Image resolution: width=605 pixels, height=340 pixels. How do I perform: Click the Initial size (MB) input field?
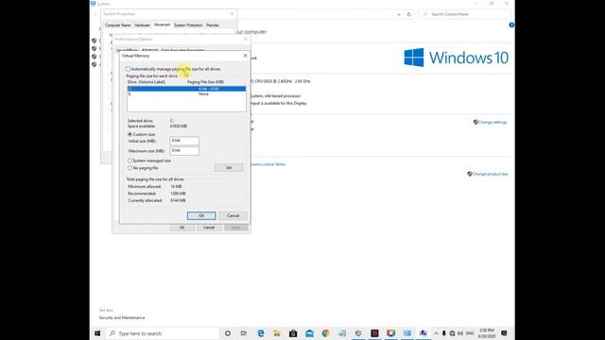184,141
